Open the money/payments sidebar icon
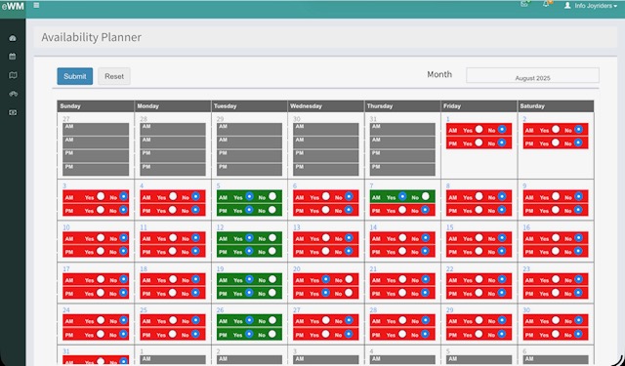This screenshot has width=625, height=366. (13, 112)
